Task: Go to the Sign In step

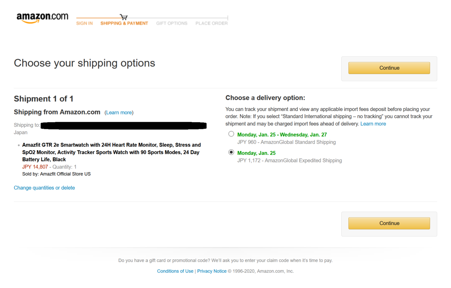Action: tap(85, 23)
